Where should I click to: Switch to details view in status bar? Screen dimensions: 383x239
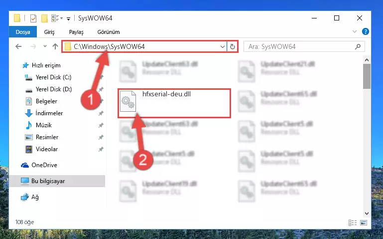pyautogui.click(x=353, y=223)
